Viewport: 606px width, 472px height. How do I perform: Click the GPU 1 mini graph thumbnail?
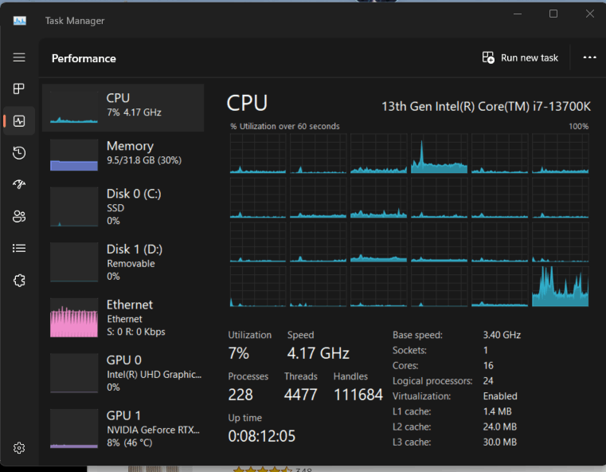(74, 429)
